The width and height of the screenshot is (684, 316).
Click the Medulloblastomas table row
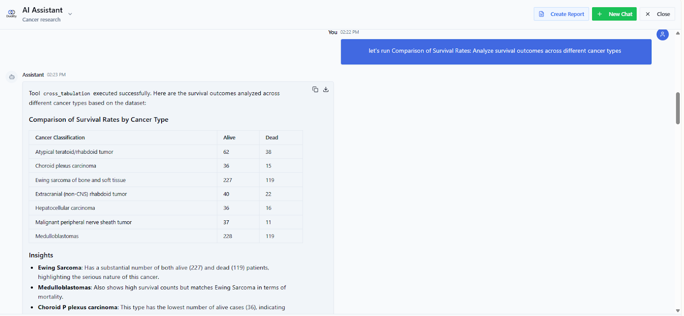(166, 236)
